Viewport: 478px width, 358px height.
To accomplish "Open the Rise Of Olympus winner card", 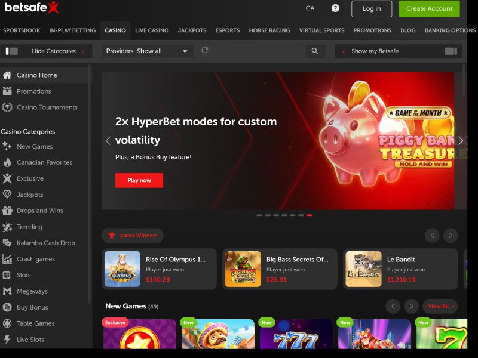I will 159,269.
